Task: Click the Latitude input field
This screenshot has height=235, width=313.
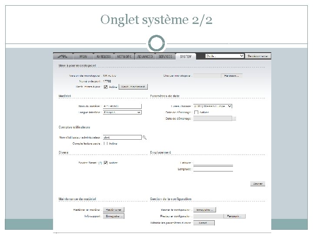Action: 213,163
